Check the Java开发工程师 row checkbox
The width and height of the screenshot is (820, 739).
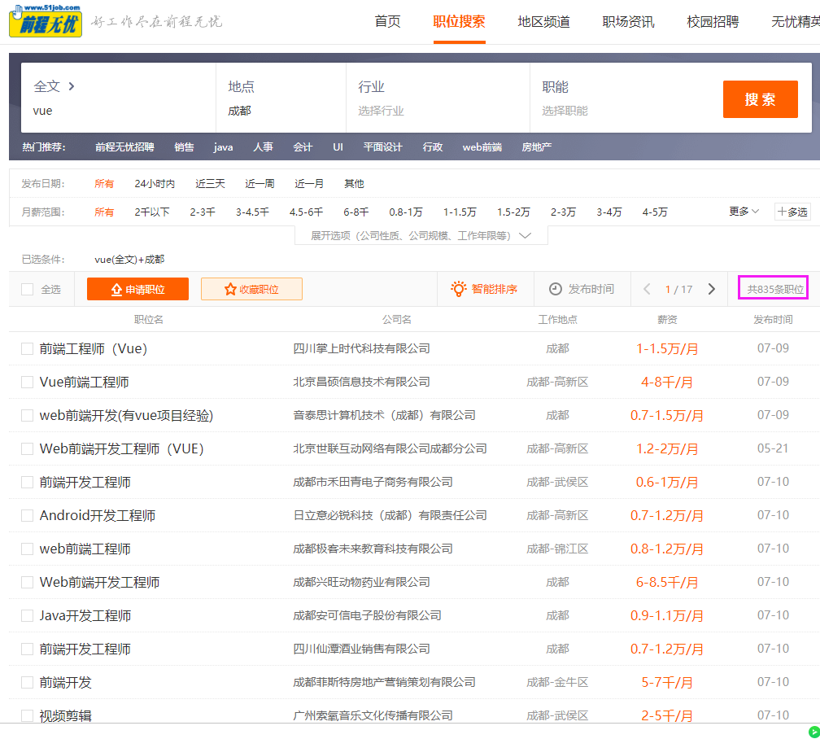(27, 615)
